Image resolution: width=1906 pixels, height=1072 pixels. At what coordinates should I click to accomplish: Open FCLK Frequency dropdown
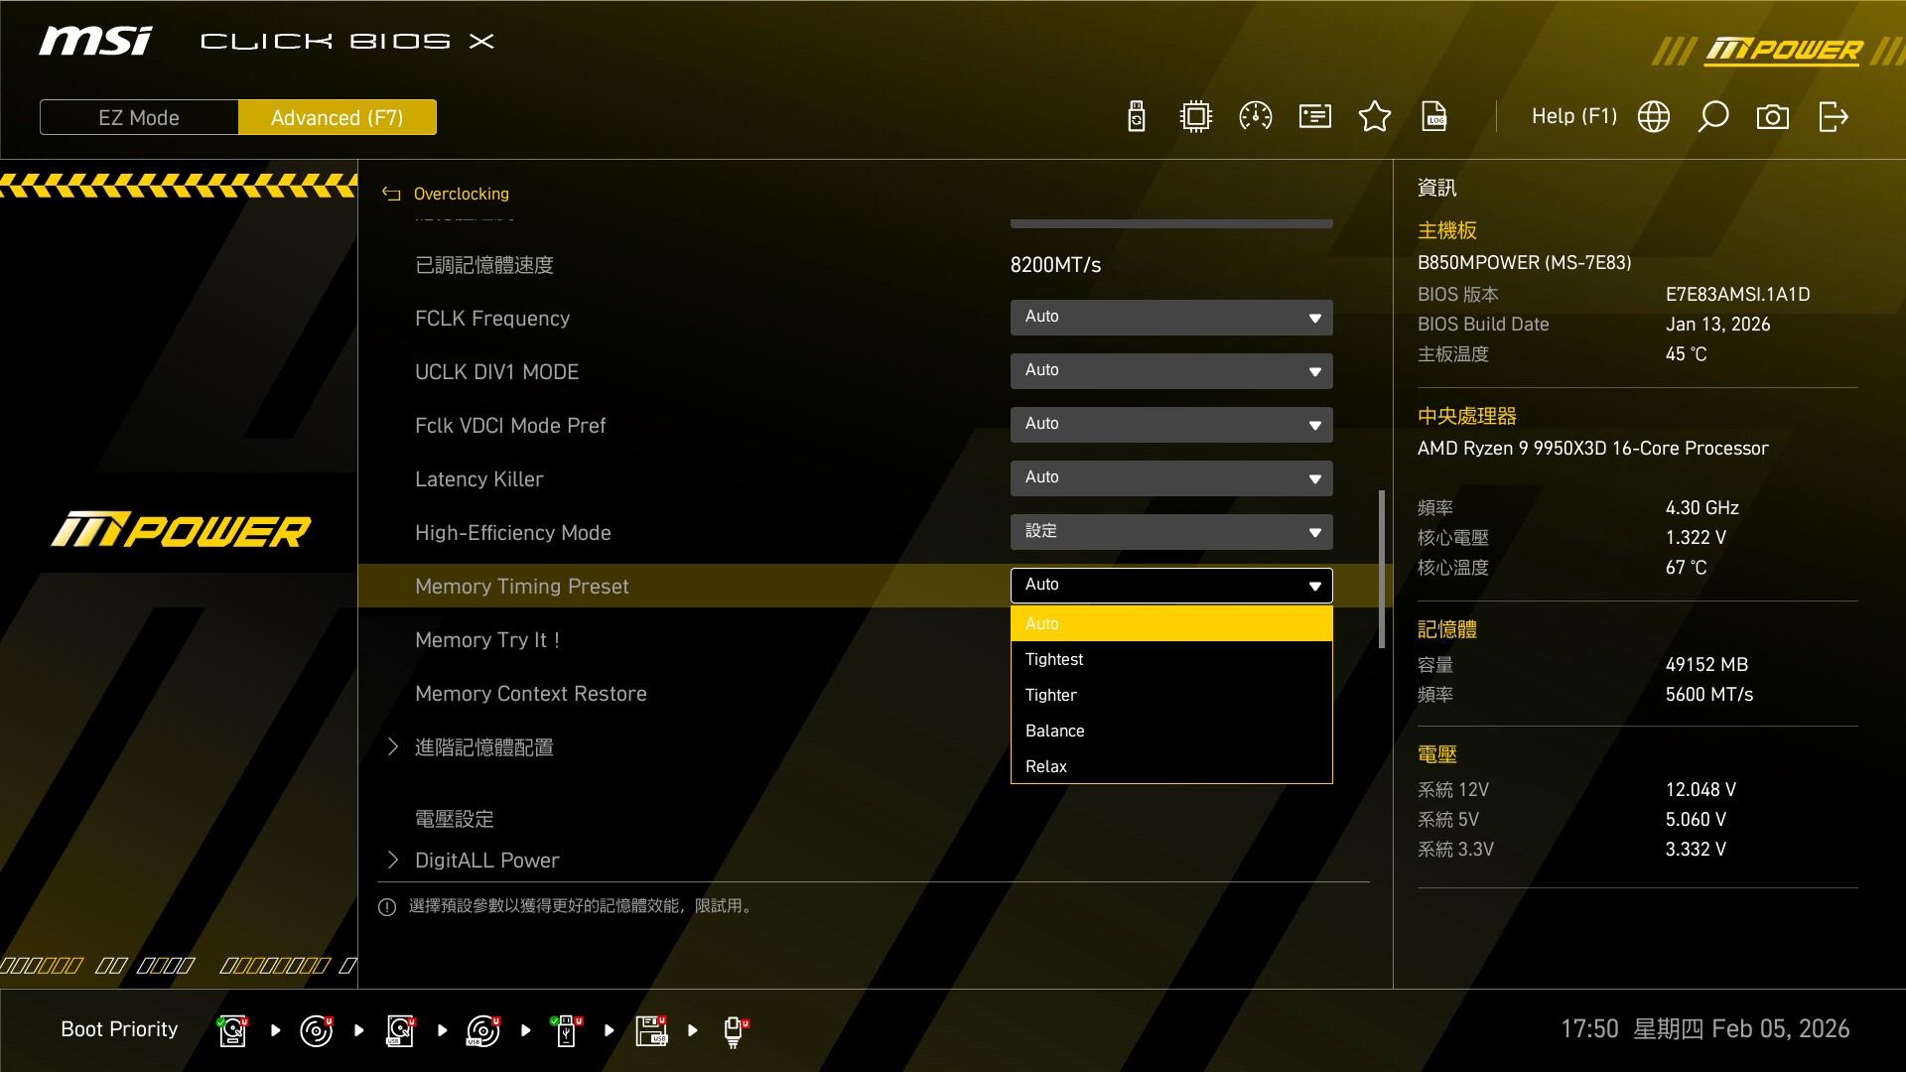click(1171, 318)
